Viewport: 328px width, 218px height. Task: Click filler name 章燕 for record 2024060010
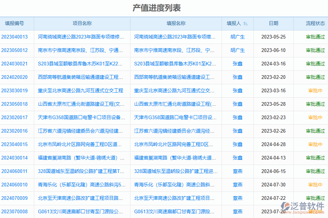[238, 185]
